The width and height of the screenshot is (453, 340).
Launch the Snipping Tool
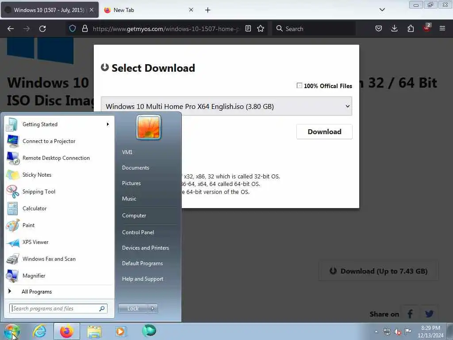click(59, 191)
